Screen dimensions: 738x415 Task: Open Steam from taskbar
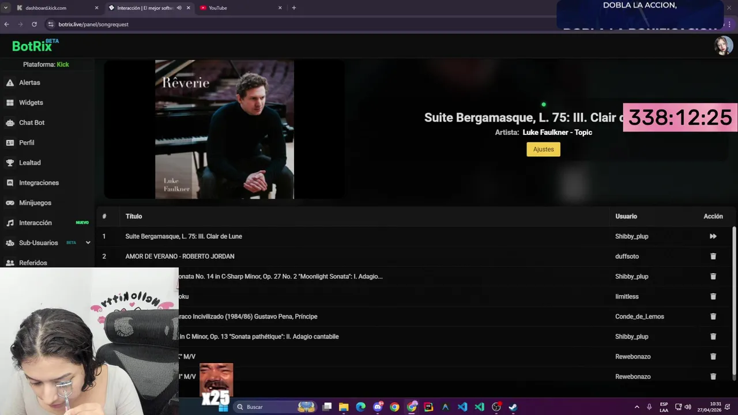point(513,407)
